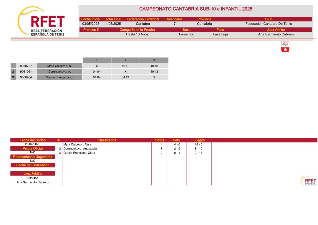Click player Mata Calderon, N.
The height and width of the screenshot is (225, 318).
[x=59, y=66]
